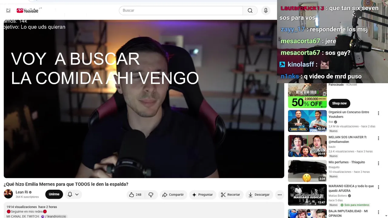Click the Recortar clip button
This screenshot has width=388, height=218.
pyautogui.click(x=230, y=195)
